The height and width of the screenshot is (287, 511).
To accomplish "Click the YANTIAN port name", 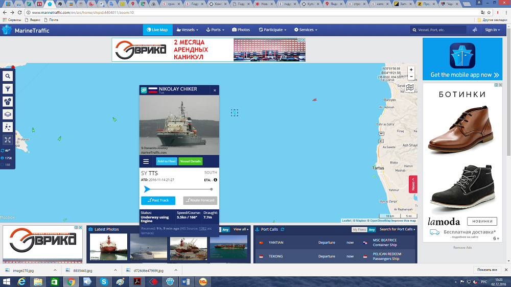I will tap(276, 243).
